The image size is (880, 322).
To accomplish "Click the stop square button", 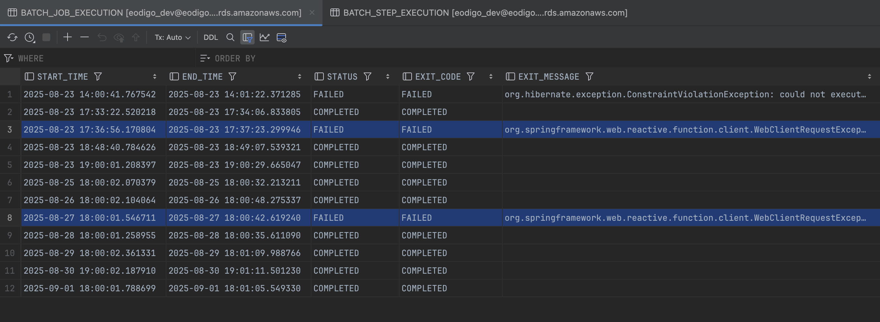I will point(46,37).
